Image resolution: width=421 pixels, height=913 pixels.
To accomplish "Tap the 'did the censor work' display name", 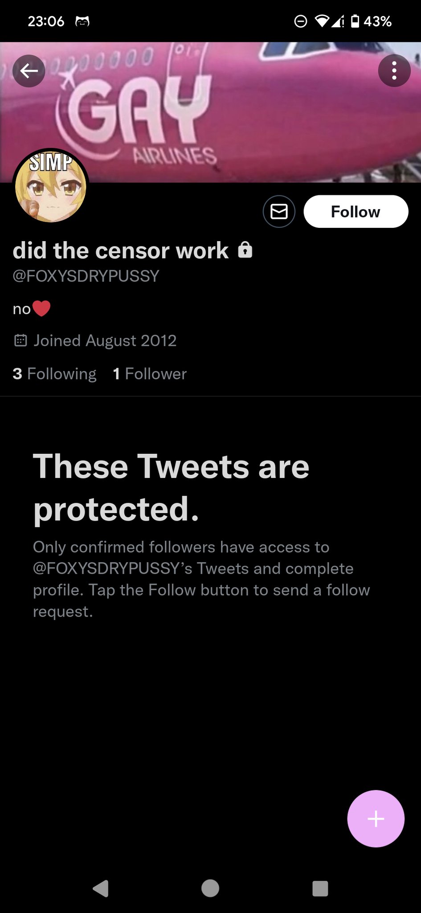I will point(121,251).
